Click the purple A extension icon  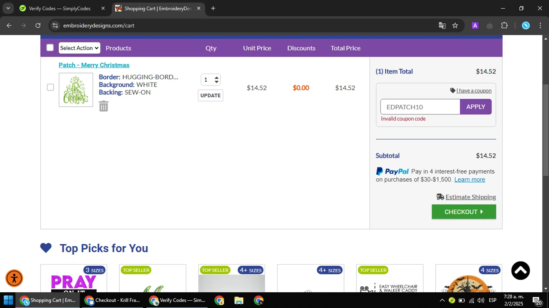point(475,26)
